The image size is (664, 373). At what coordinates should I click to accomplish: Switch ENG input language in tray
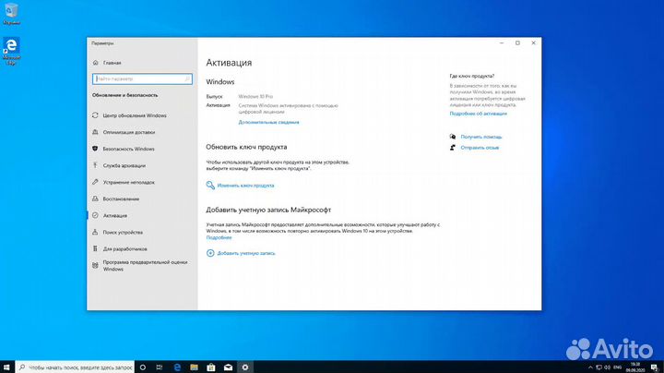(x=617, y=367)
